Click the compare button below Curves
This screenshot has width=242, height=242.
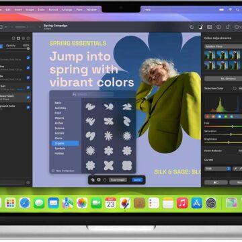pyautogui.click(x=216, y=183)
